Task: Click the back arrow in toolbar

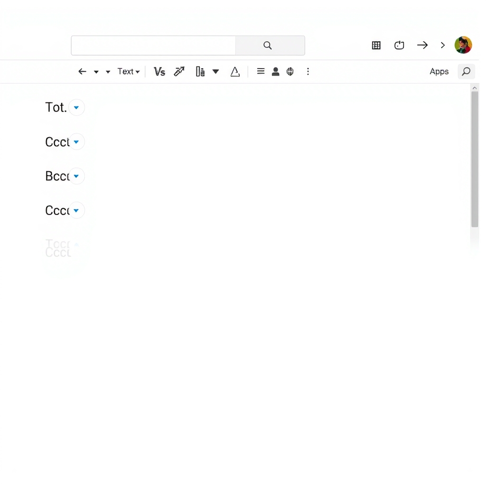Action: (x=82, y=72)
